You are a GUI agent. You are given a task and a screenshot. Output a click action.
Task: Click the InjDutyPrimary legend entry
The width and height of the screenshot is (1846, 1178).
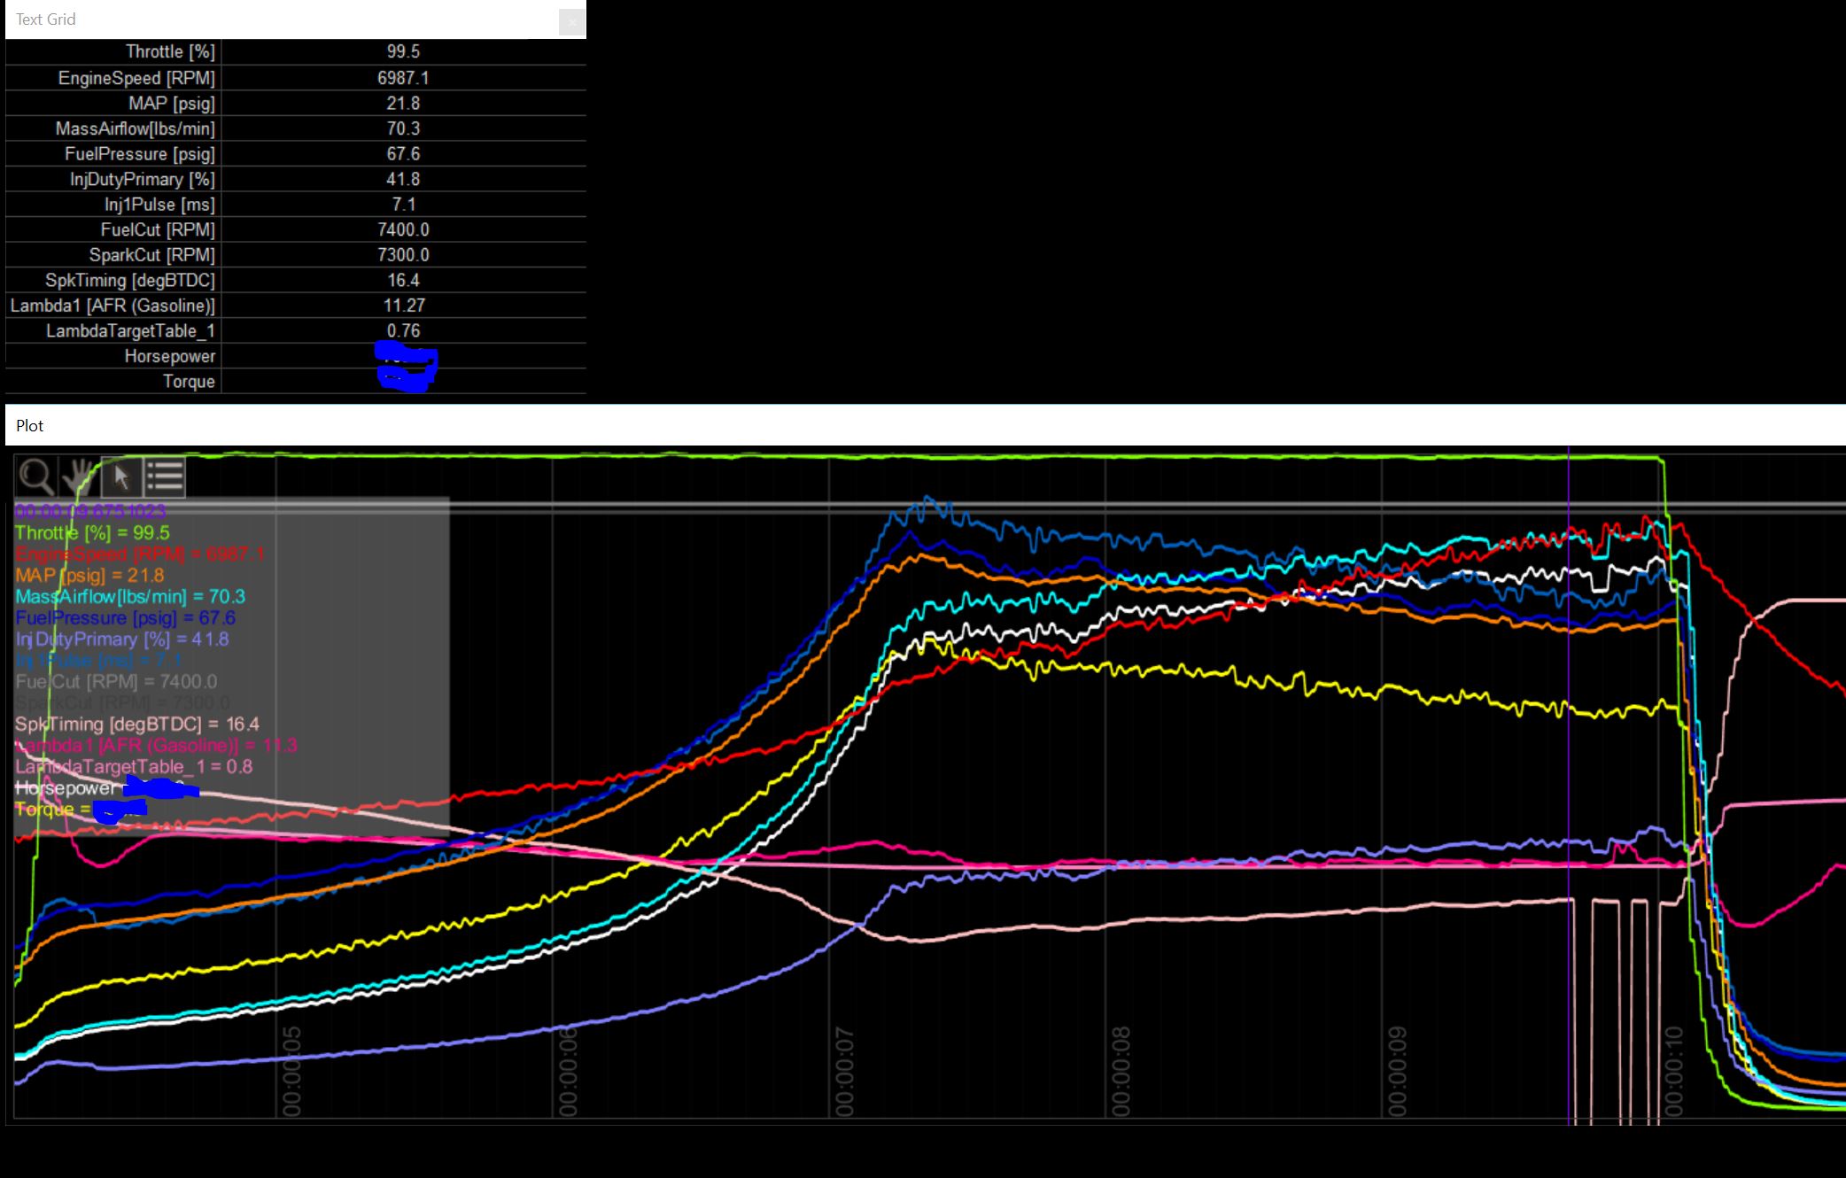click(x=122, y=639)
